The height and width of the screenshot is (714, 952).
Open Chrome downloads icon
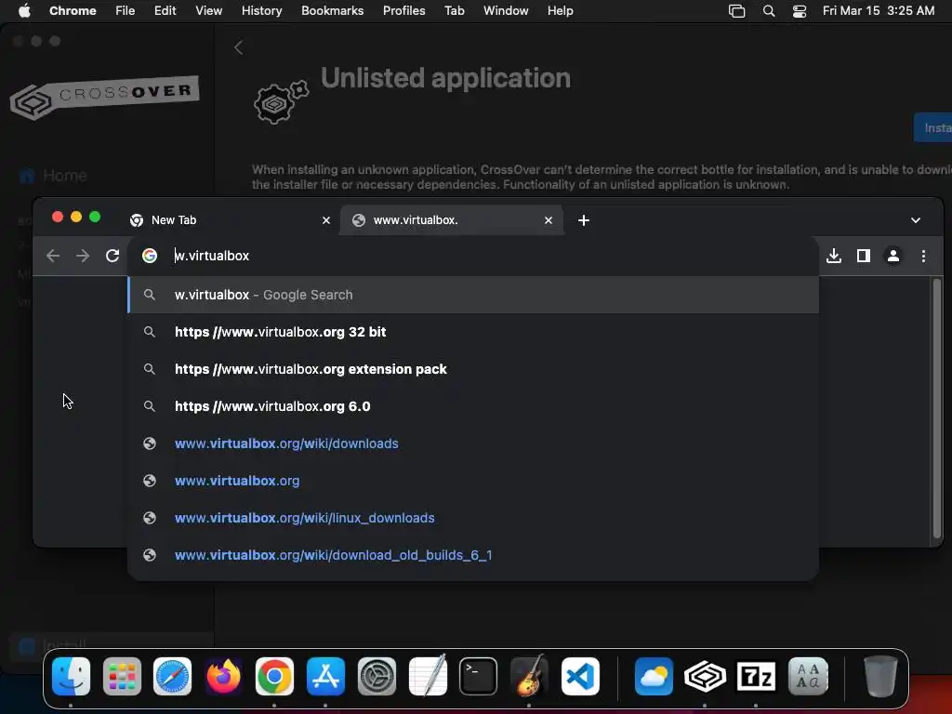coord(834,256)
